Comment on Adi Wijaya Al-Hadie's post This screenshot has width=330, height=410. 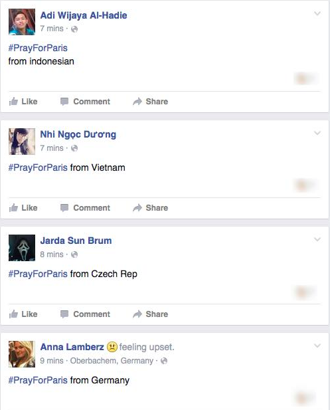[x=85, y=102]
